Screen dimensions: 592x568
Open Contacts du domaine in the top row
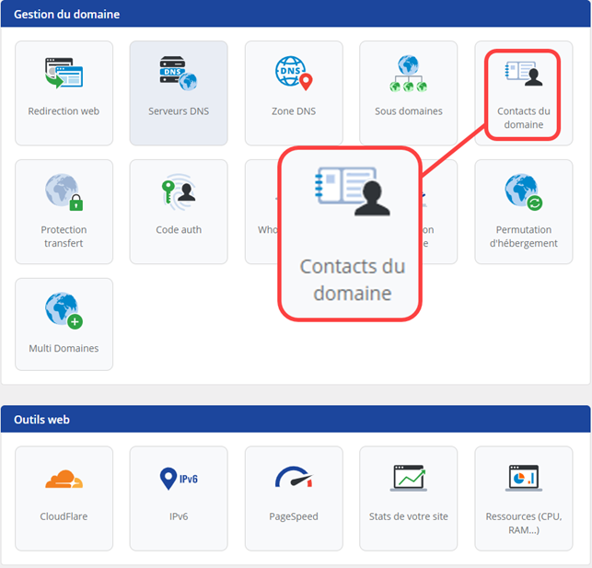524,93
